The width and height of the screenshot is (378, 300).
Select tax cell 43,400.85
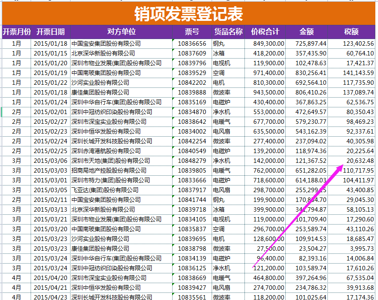coord(351,190)
